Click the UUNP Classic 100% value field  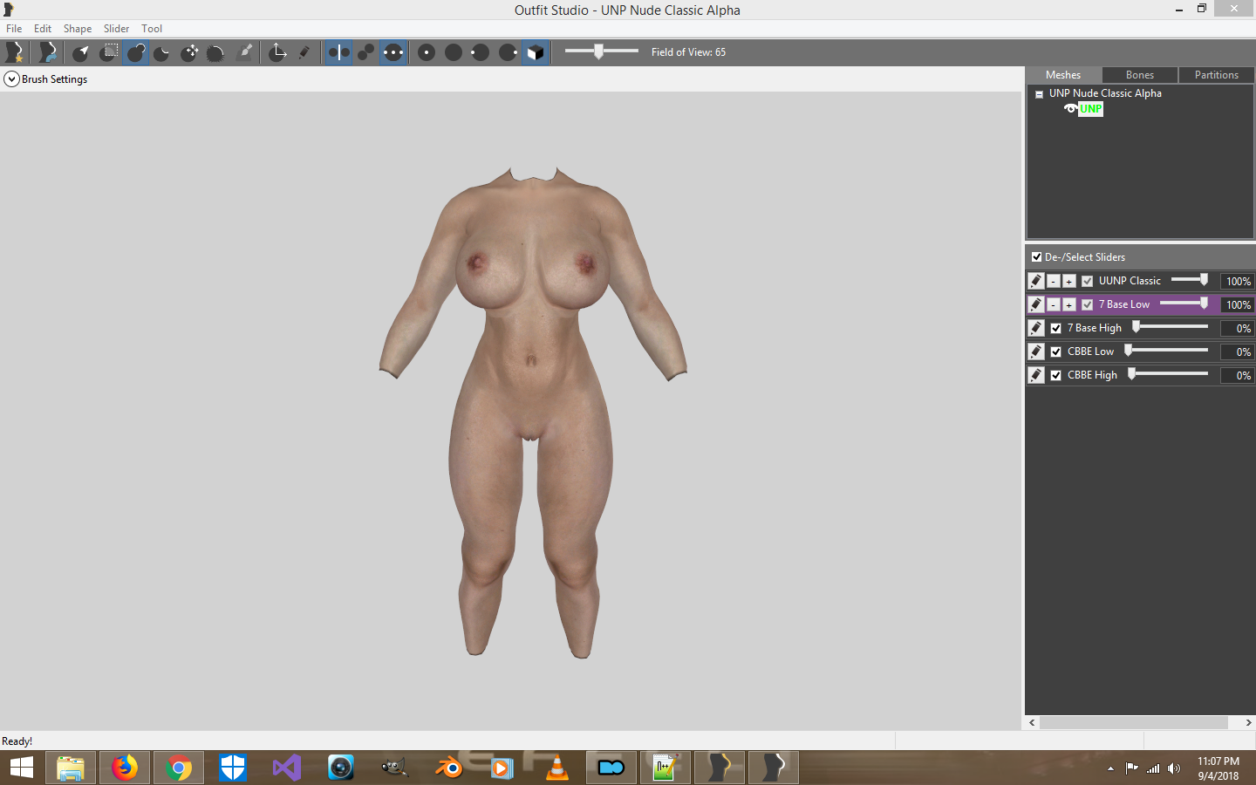[1238, 282]
